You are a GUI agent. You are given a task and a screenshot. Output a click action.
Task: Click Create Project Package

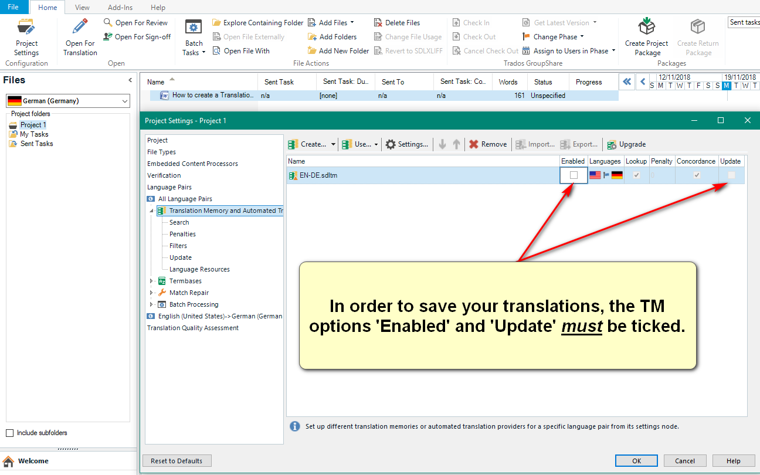(x=647, y=38)
